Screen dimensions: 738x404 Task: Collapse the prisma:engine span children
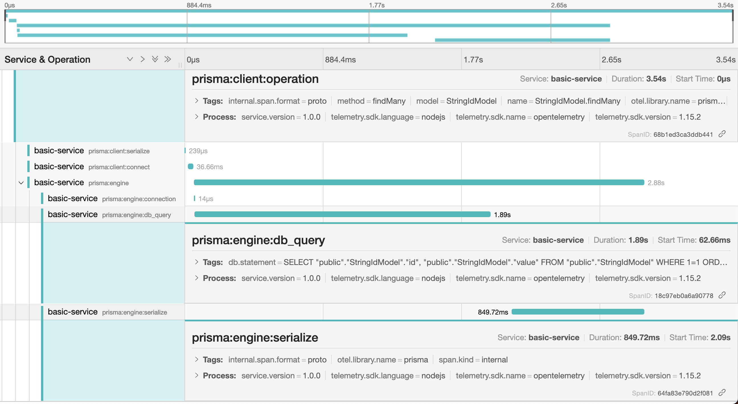(x=21, y=182)
